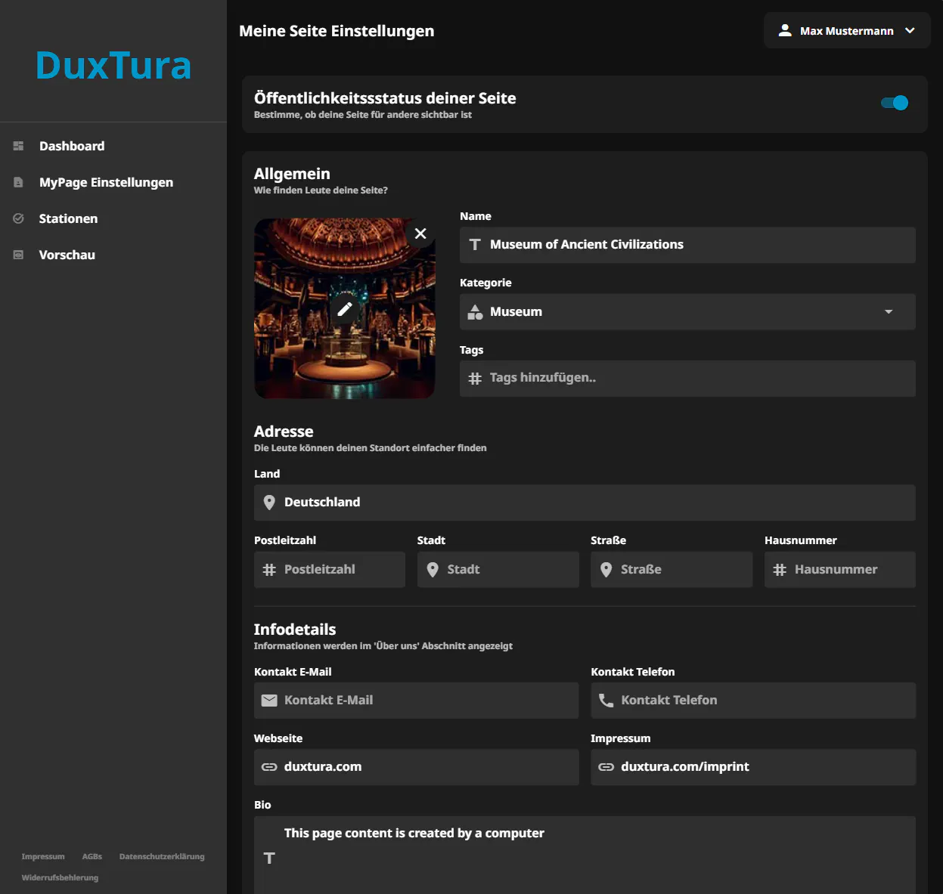Screen dimensions: 943x894
Task: Click the pin icon in the Stadt field
Action: (433, 569)
